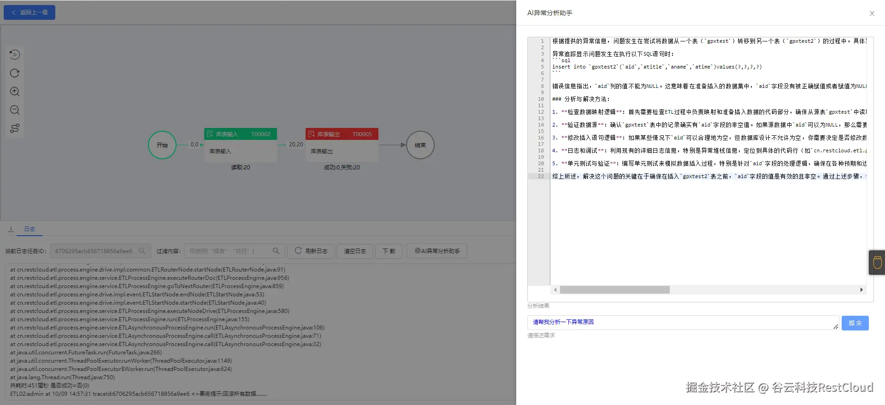Click search icon in filter content field
The height and width of the screenshot is (405, 885).
point(276,251)
